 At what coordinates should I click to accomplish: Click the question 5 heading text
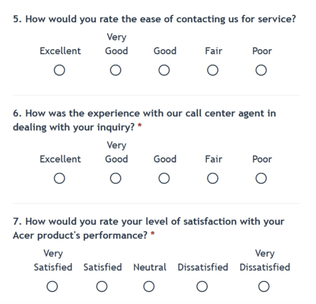154,19
